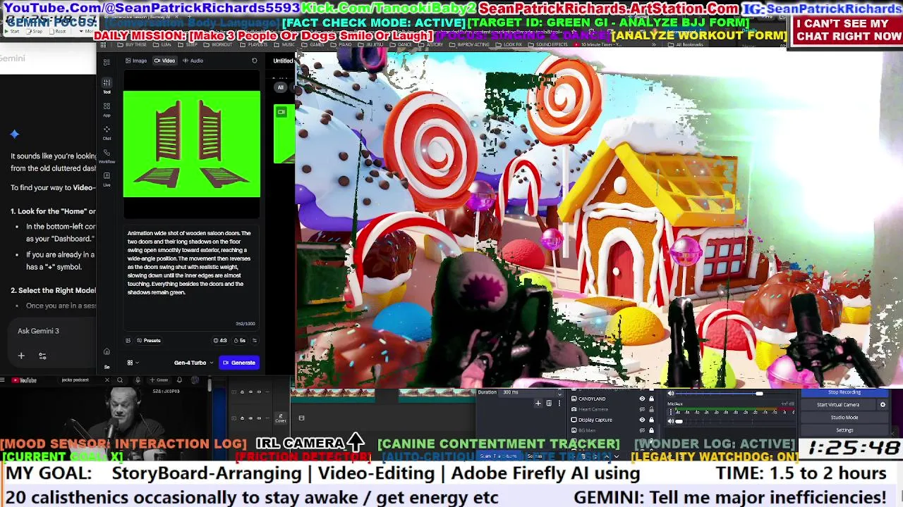
Task: Open virtual camera gear settings
Action: click(x=883, y=405)
